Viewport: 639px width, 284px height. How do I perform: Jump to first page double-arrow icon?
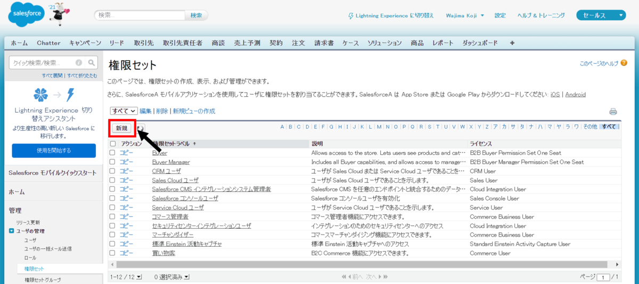tap(345, 277)
